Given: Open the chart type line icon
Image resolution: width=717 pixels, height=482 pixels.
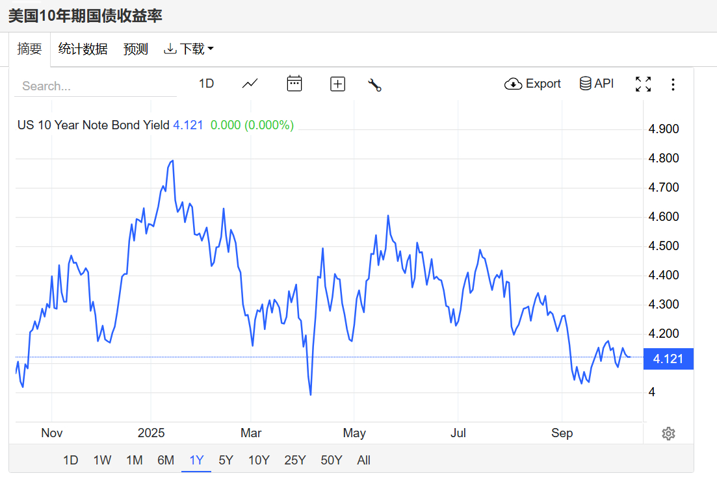Looking at the screenshot, I should 250,84.
